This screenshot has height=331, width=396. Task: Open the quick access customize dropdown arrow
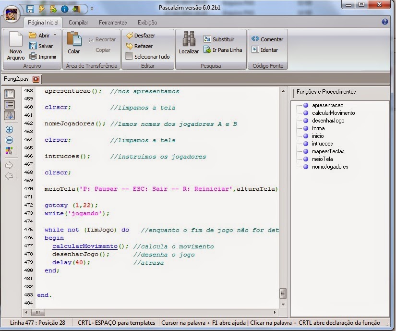pos(92,9)
